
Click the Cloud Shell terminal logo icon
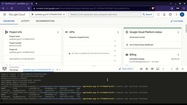pos(5,69)
